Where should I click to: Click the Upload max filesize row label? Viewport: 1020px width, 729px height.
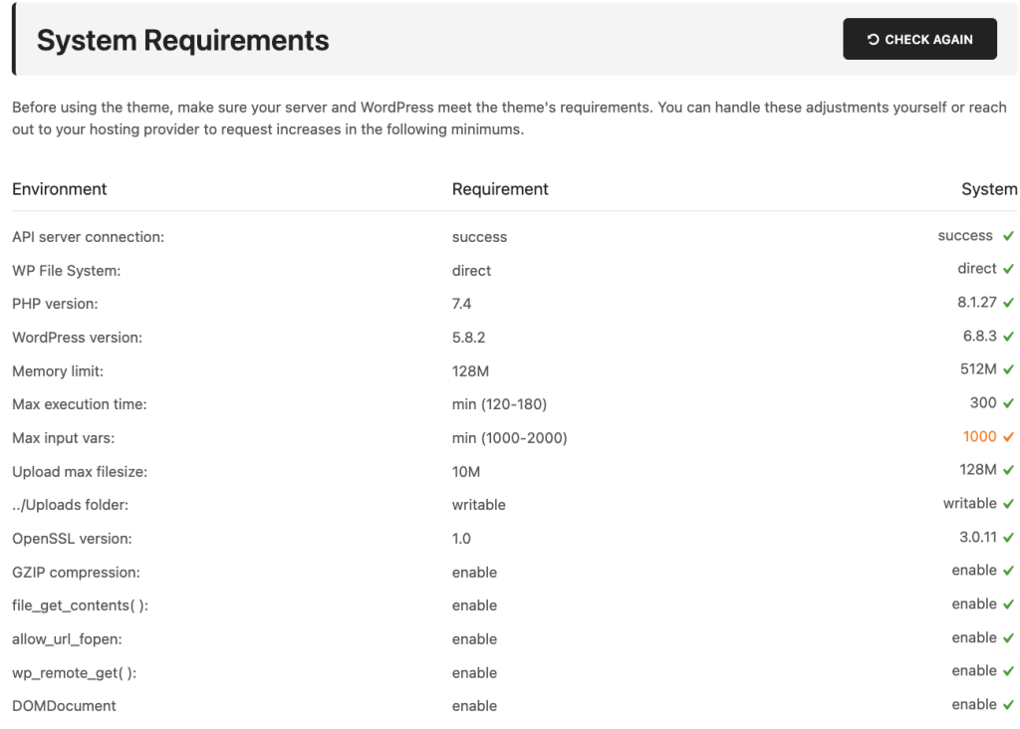(80, 471)
